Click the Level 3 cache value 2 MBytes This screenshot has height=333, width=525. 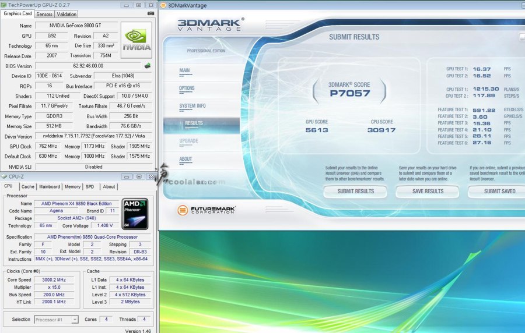click(x=130, y=302)
